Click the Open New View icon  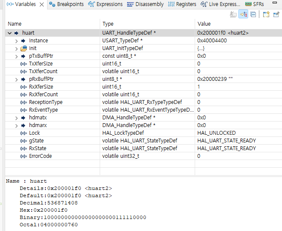click(x=266, y=14)
